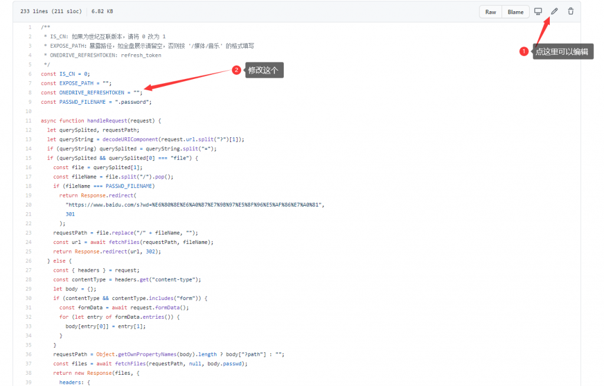Select line number 6
The image size is (604, 386).
coord(29,74)
